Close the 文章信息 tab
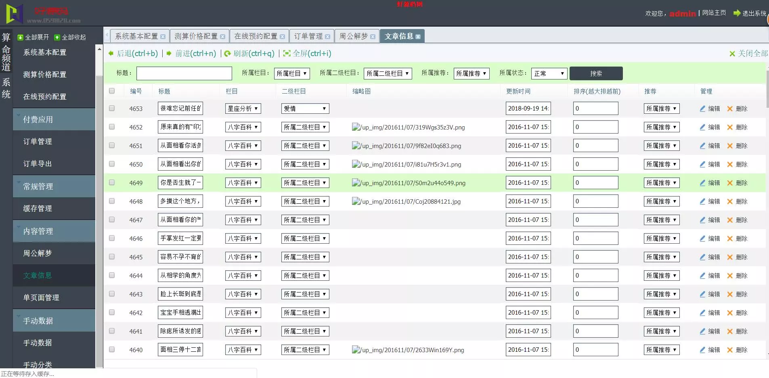769x378 pixels. 418,37
